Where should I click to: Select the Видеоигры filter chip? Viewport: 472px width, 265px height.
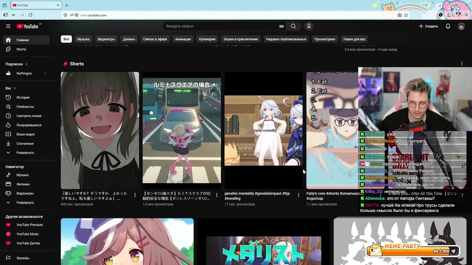point(106,39)
